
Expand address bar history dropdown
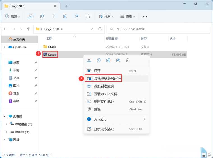[92, 29]
